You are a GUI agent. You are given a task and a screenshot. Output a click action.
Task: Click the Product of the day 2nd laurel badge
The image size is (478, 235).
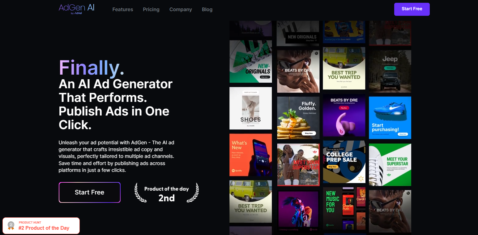click(x=167, y=193)
